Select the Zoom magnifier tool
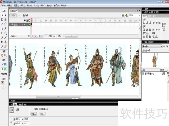The height and width of the screenshot is (126, 169). coord(5,55)
